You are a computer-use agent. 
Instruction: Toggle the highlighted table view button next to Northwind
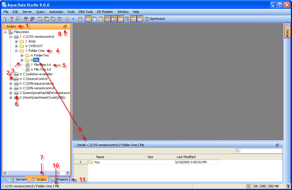click(x=140, y=19)
